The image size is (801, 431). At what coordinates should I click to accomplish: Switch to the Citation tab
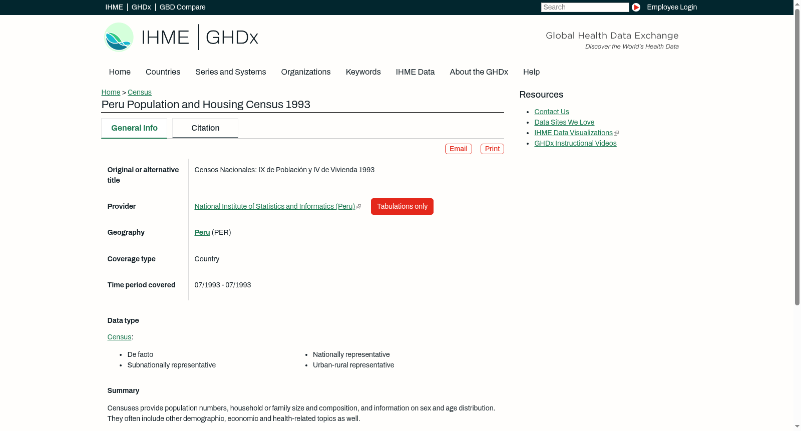click(205, 128)
